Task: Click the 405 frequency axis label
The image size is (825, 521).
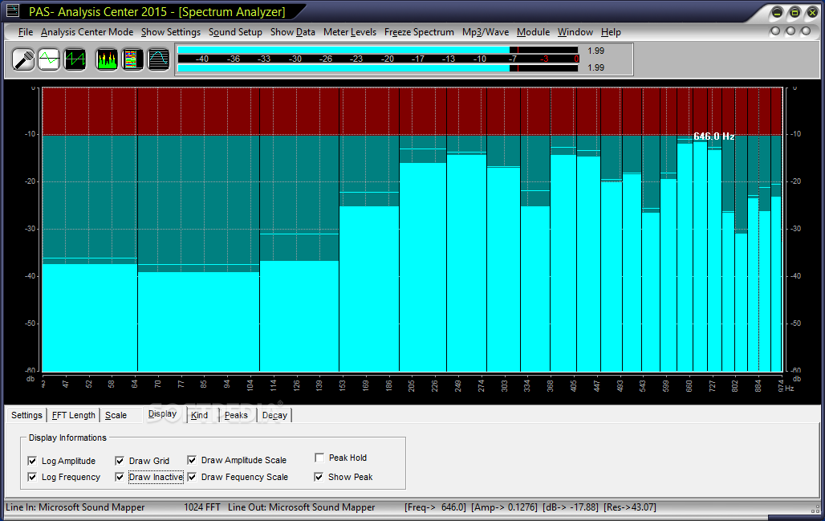Action: click(574, 386)
